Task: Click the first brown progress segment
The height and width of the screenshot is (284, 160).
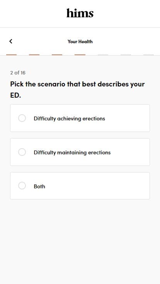Action: pyautogui.click(x=12, y=55)
